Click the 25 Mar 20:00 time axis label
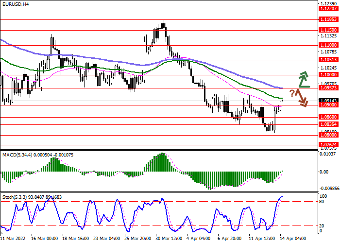This screenshot has height=243, width=340. 138,239
